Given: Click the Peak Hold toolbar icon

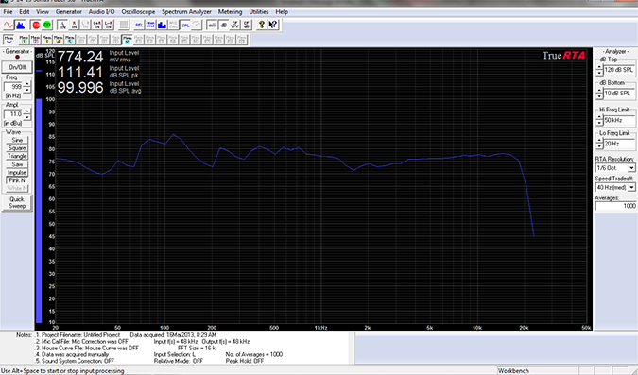Looking at the screenshot, I should point(150,25).
